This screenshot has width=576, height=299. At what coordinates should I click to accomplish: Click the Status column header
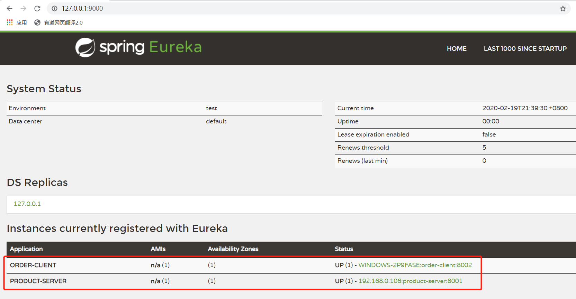tap(344, 249)
